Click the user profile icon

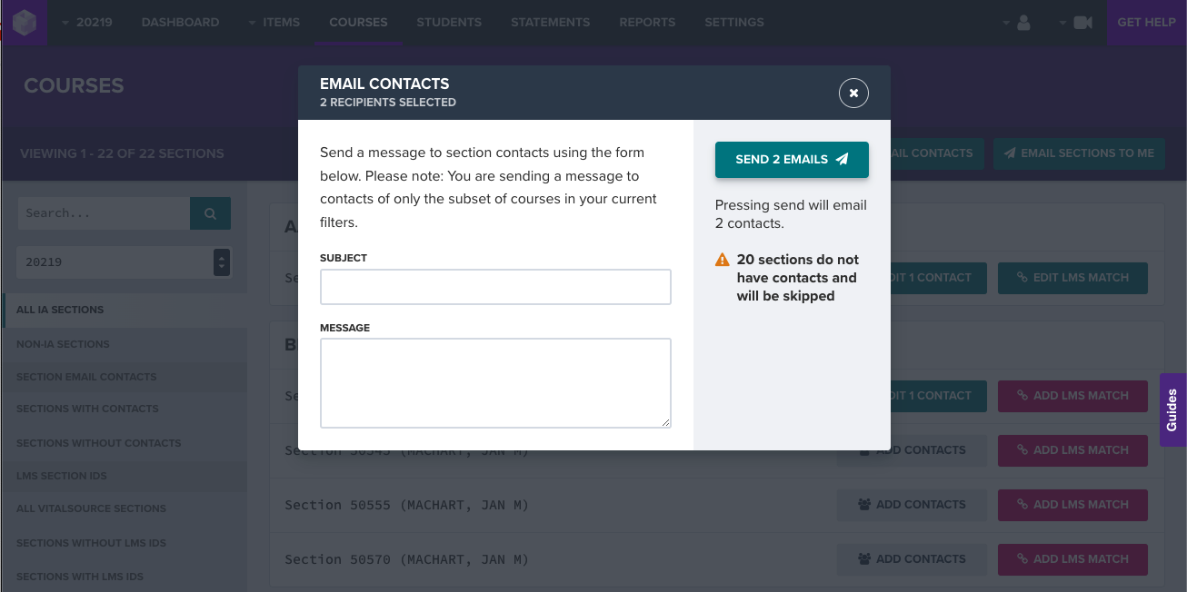[x=1023, y=23]
